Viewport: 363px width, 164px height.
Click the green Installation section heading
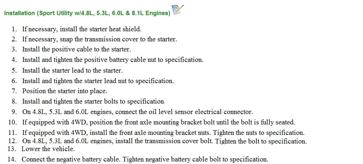pos(87,13)
